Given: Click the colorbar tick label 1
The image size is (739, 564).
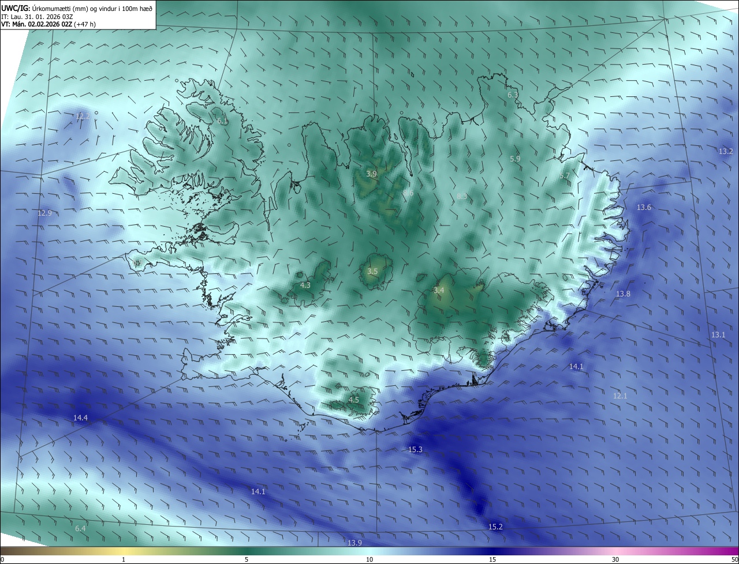Looking at the screenshot, I should tap(124, 560).
